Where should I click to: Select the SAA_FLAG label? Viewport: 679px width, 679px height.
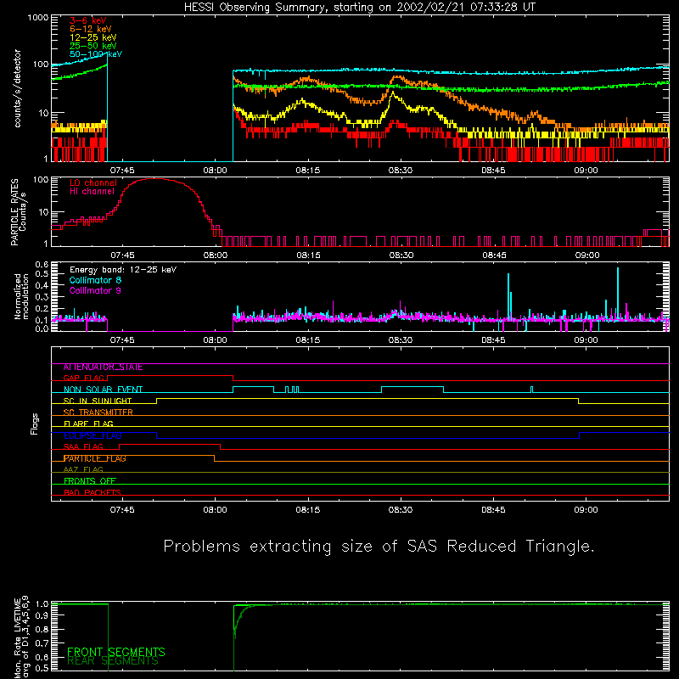pos(83,447)
